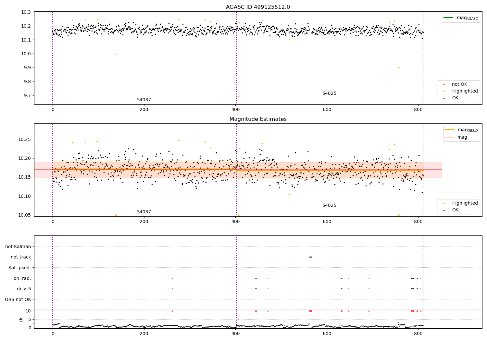Click '54025' label in Magnitude Estimates plot
The height and width of the screenshot is (341, 487).
[x=329, y=205]
